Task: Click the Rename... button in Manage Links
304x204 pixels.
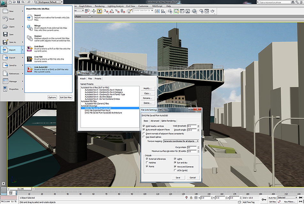Action: (x=148, y=98)
